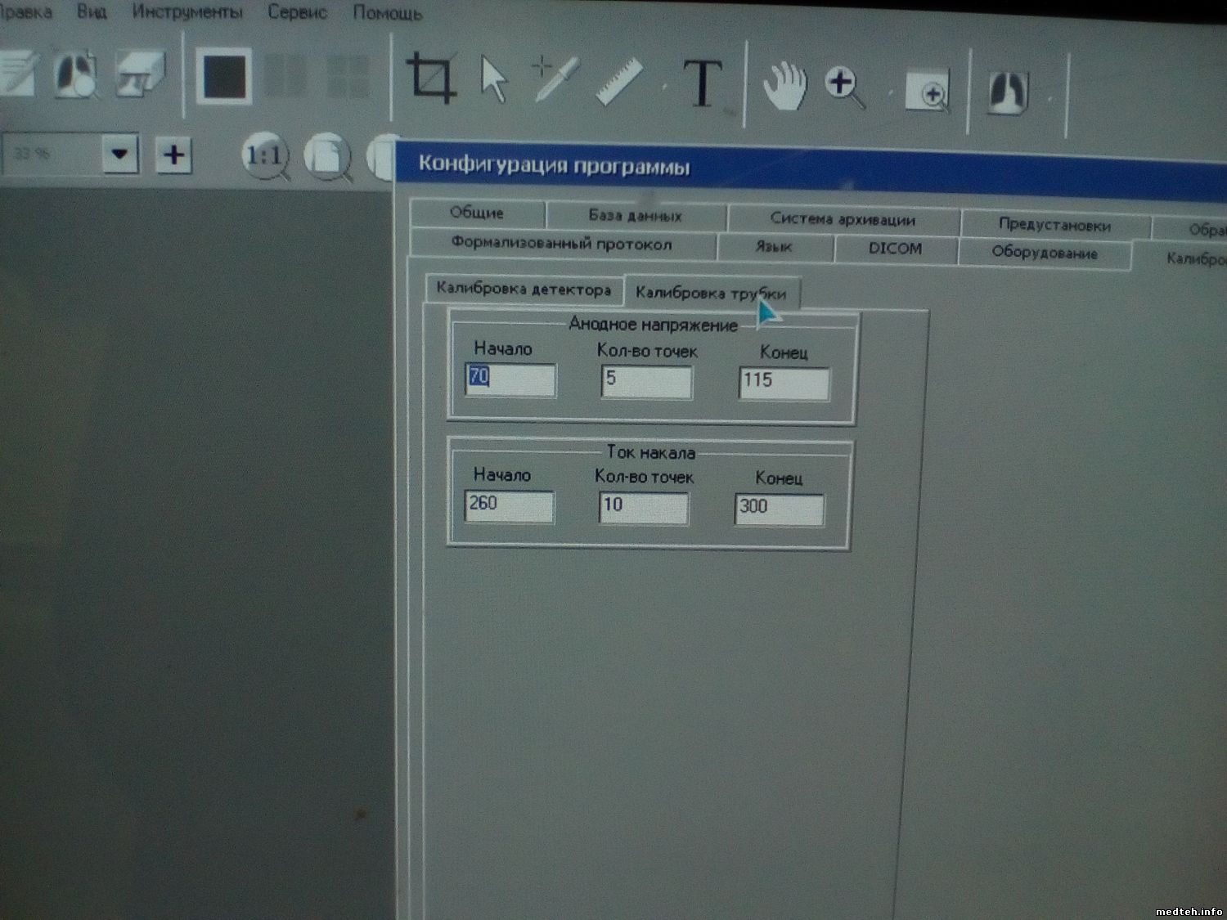Open the zoom percentage dropdown
The height and width of the screenshot is (920, 1227).
point(119,154)
